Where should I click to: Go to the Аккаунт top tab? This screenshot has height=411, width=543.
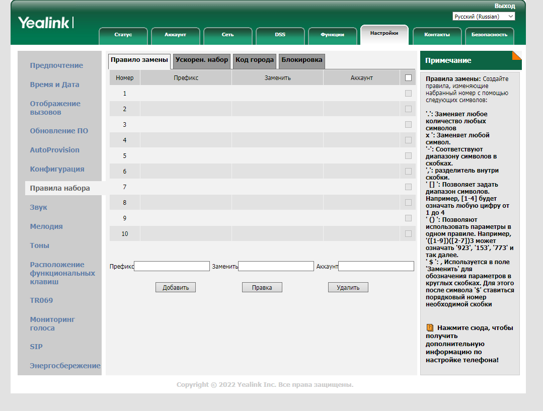click(x=175, y=35)
